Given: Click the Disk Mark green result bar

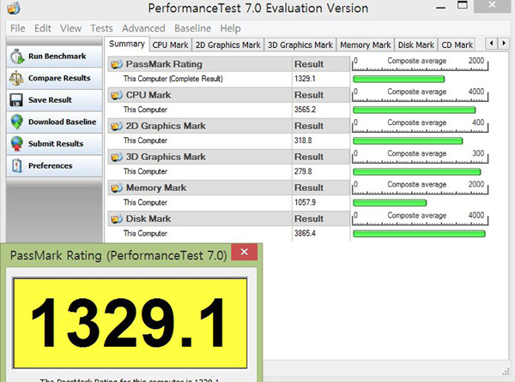Looking at the screenshot, I should [419, 234].
